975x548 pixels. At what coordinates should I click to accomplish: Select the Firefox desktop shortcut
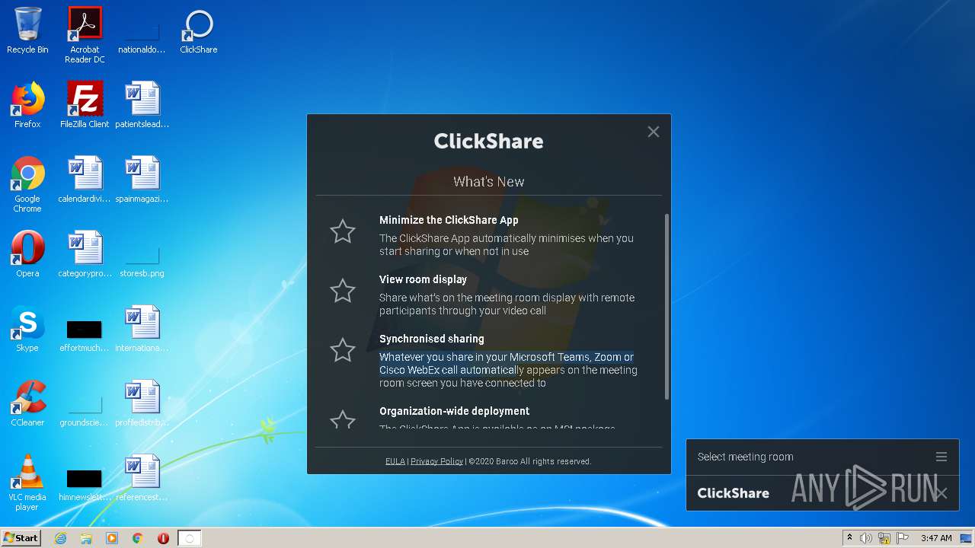[27, 106]
